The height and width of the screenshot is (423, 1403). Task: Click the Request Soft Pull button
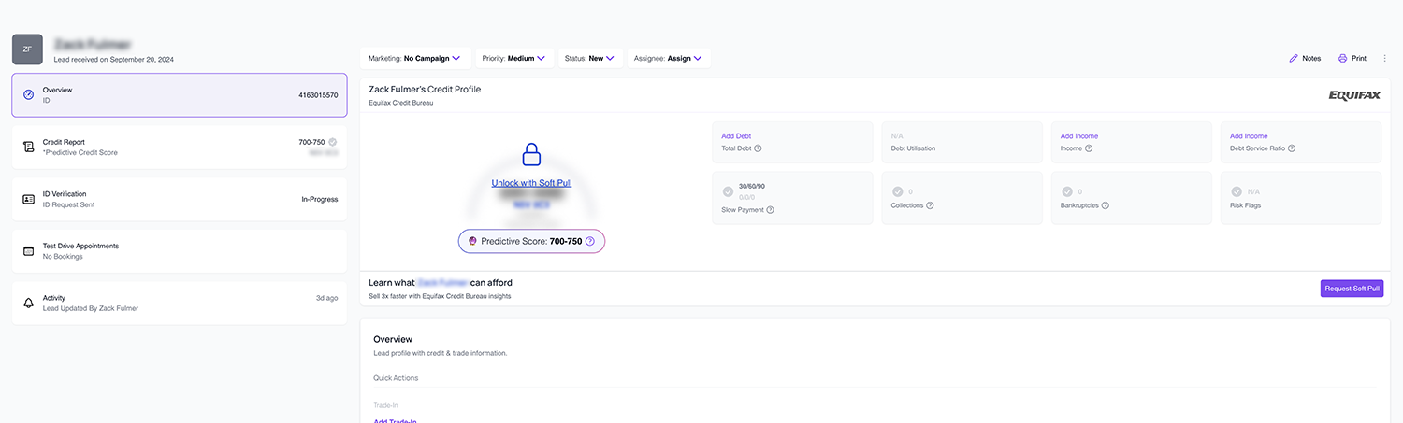coord(1352,289)
